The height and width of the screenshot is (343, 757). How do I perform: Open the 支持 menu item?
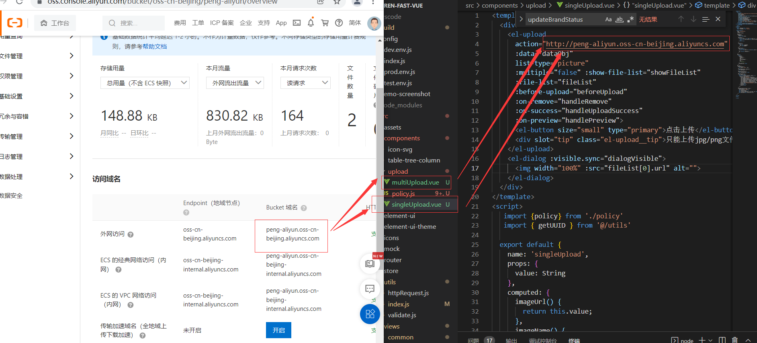[264, 23]
